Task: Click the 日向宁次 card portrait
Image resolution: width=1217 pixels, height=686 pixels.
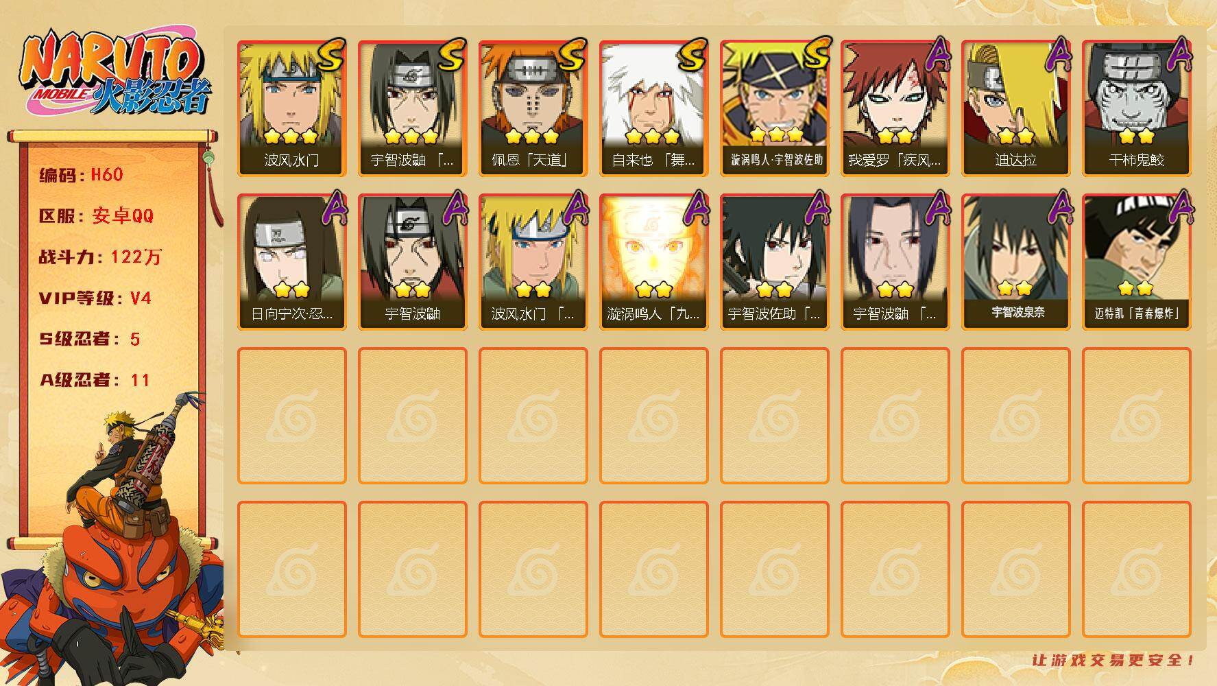Action: [x=291, y=262]
